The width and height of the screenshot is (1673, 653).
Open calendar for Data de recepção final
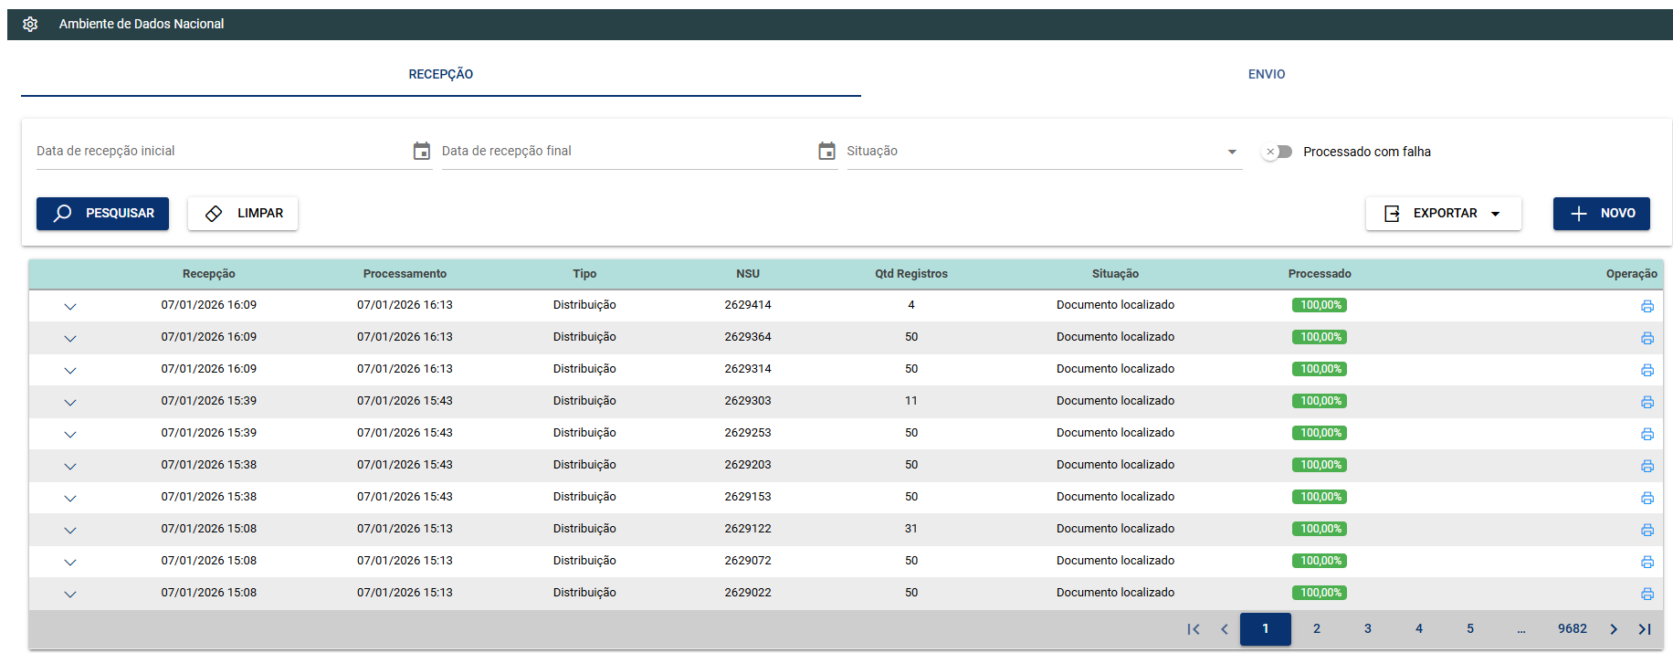click(826, 151)
